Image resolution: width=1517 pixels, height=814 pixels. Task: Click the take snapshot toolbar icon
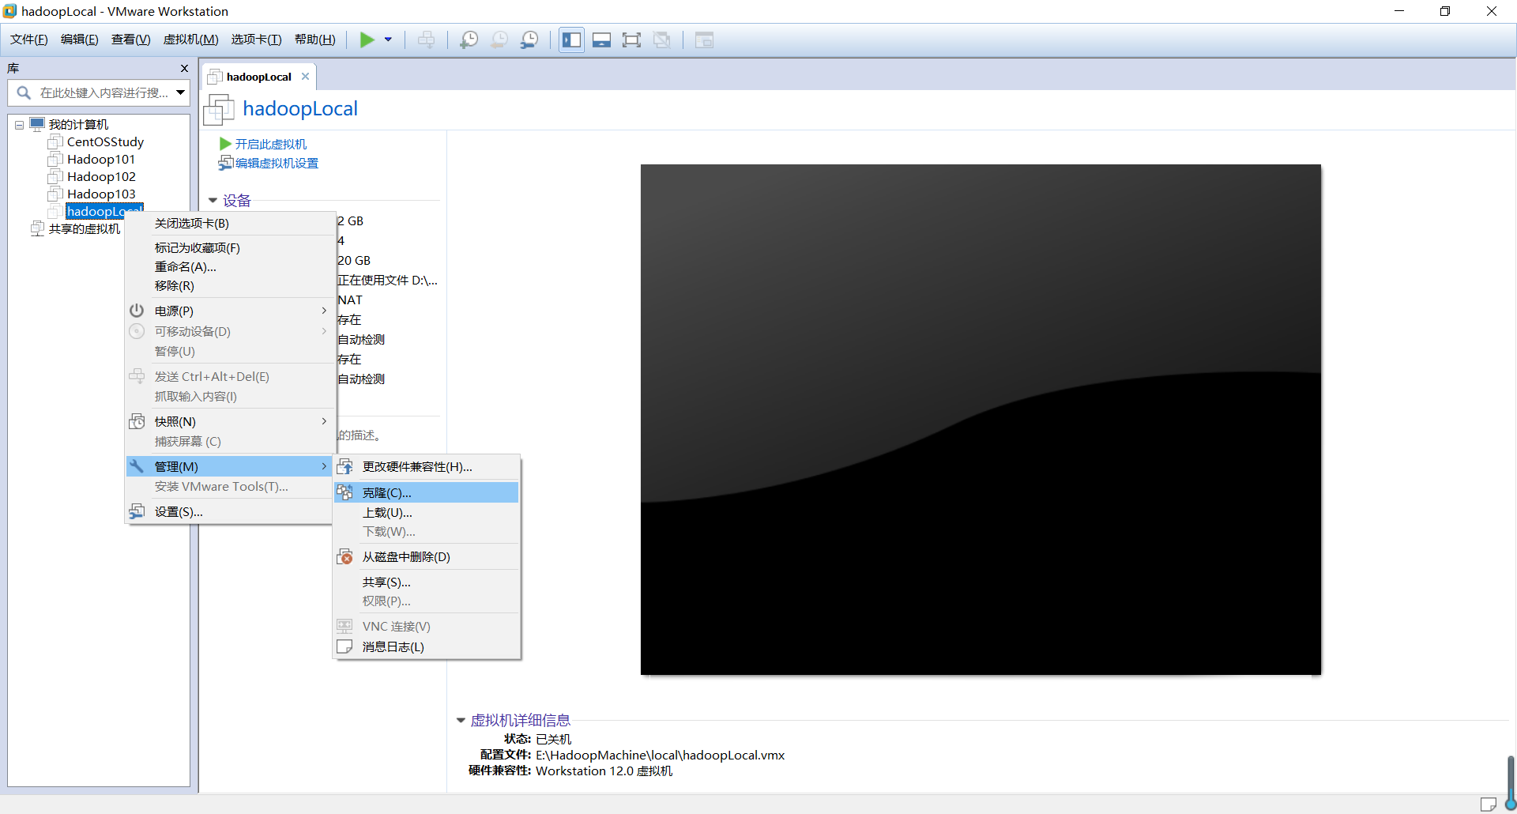click(469, 40)
